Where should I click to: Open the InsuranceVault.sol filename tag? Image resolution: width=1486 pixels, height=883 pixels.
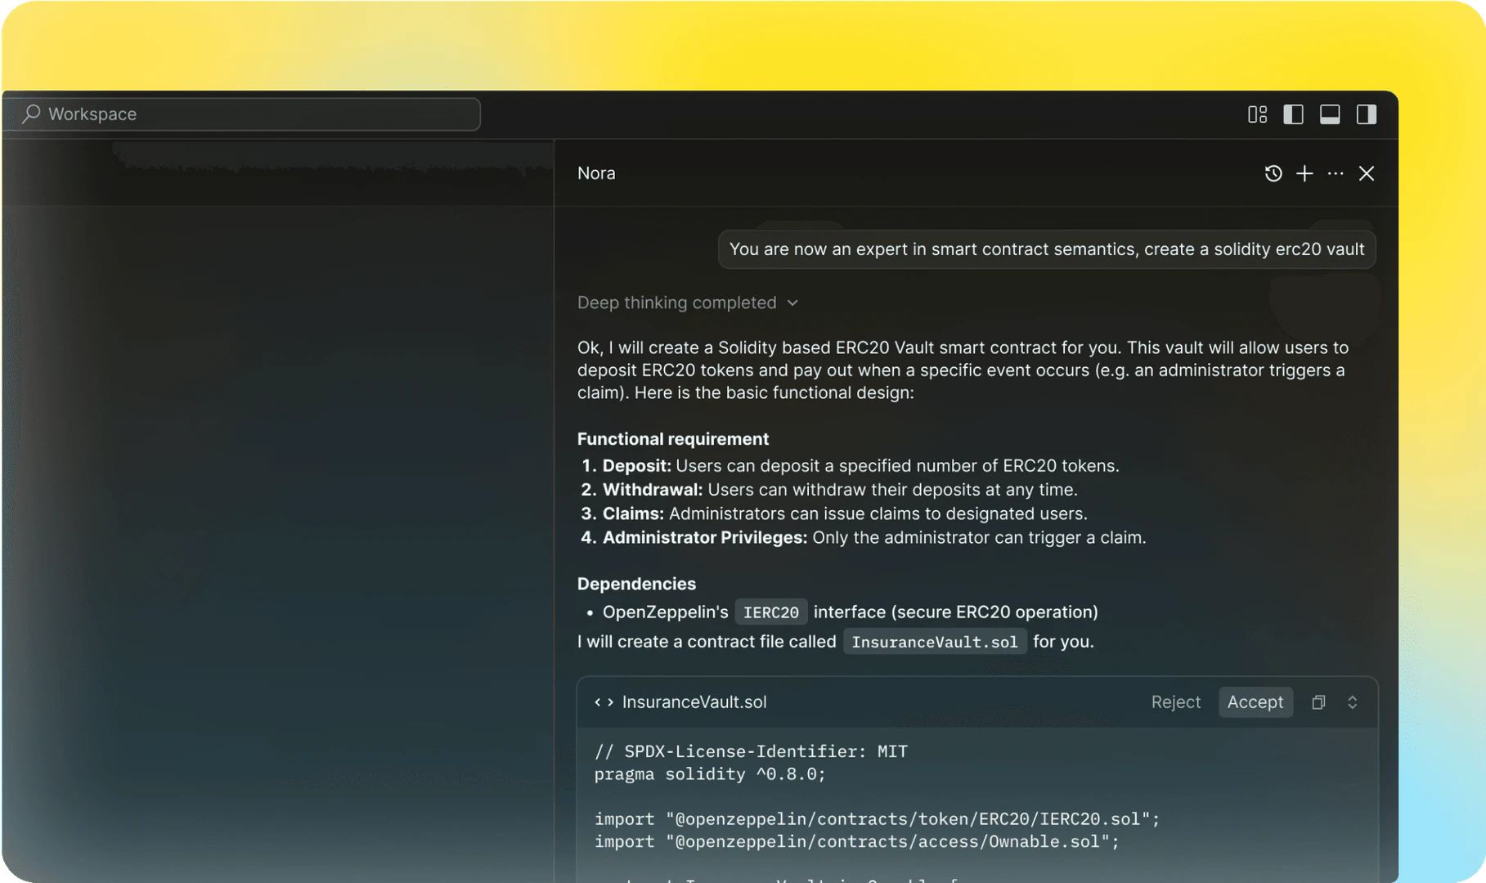click(x=935, y=641)
